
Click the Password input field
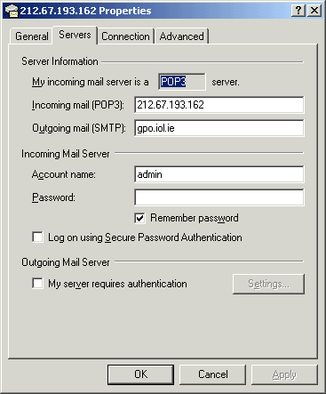pyautogui.click(x=219, y=197)
